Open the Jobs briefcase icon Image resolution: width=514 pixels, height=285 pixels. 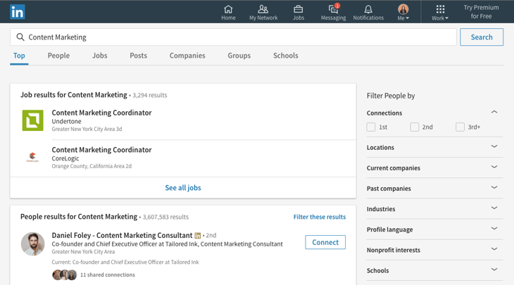click(299, 10)
